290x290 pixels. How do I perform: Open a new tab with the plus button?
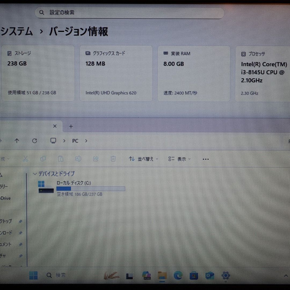click(x=71, y=126)
